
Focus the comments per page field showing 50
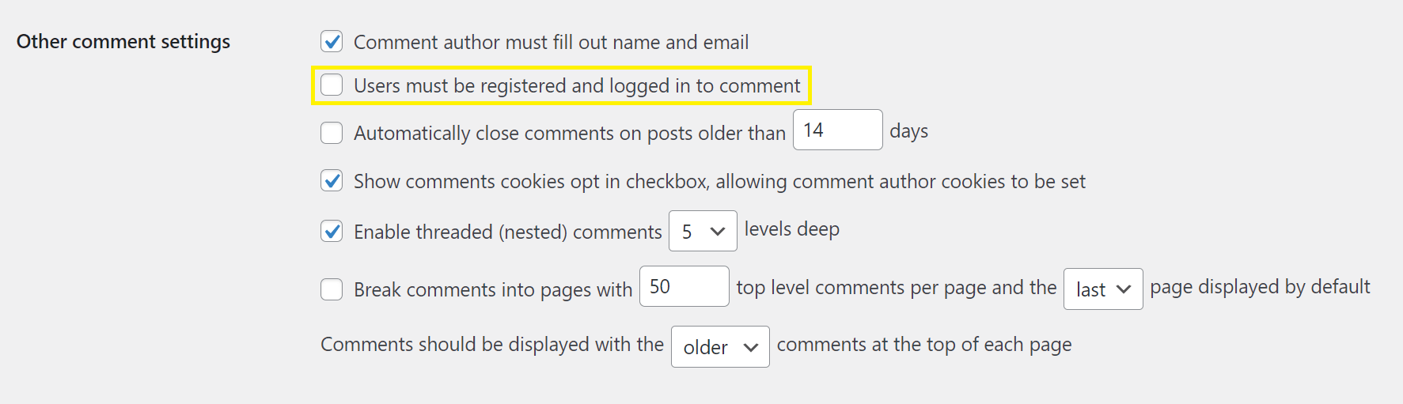[x=684, y=286]
